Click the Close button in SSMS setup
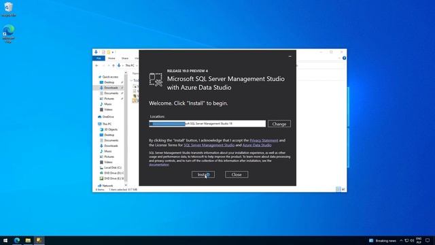This screenshot has width=435, height=245. pyautogui.click(x=237, y=174)
